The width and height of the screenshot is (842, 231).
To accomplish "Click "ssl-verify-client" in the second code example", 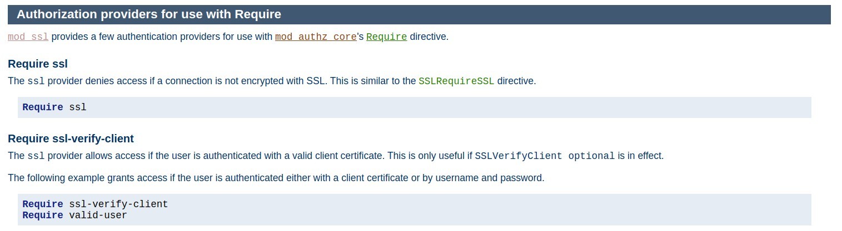I will tap(118, 204).
